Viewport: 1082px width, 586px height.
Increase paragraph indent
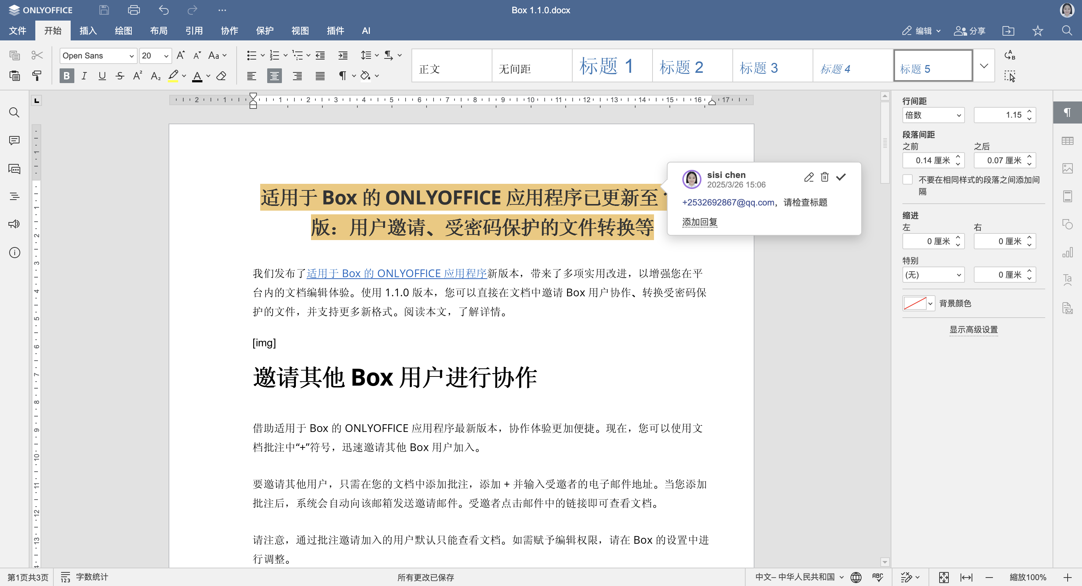click(343, 56)
